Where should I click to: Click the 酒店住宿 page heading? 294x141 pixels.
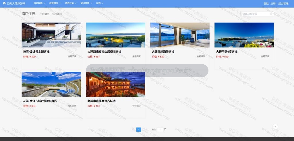coord(28,14)
